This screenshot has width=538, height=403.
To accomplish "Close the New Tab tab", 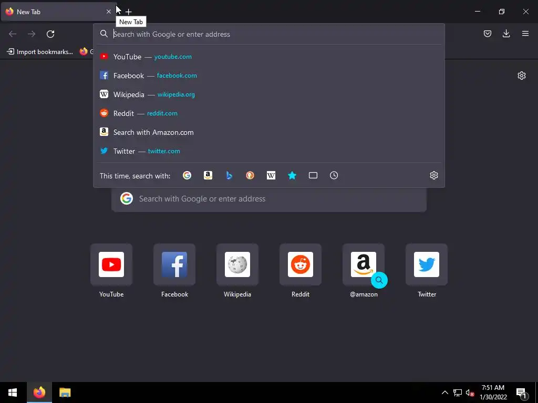I will tap(108, 12).
